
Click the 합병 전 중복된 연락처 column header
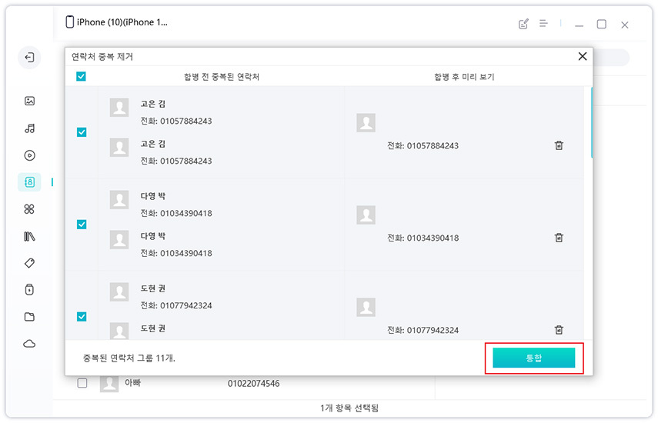pyautogui.click(x=222, y=77)
